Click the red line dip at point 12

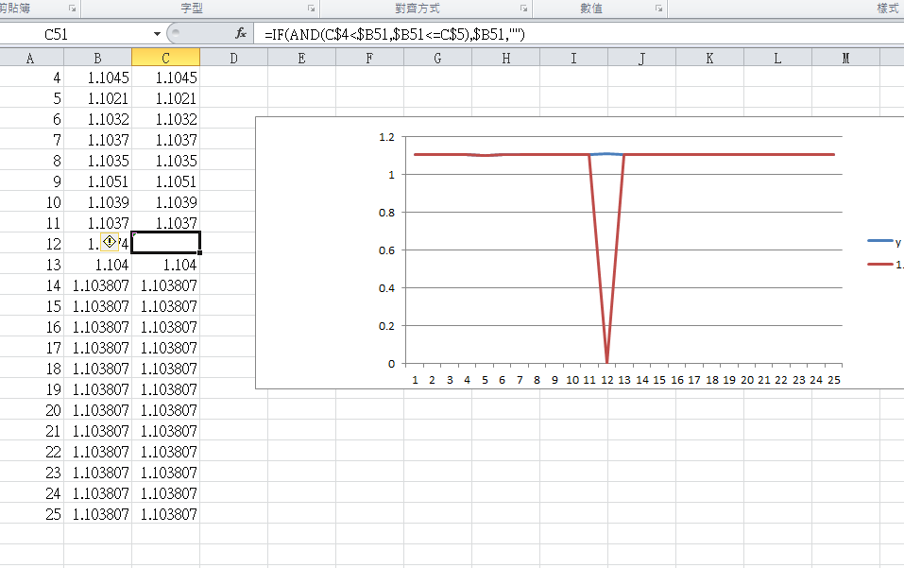point(607,361)
